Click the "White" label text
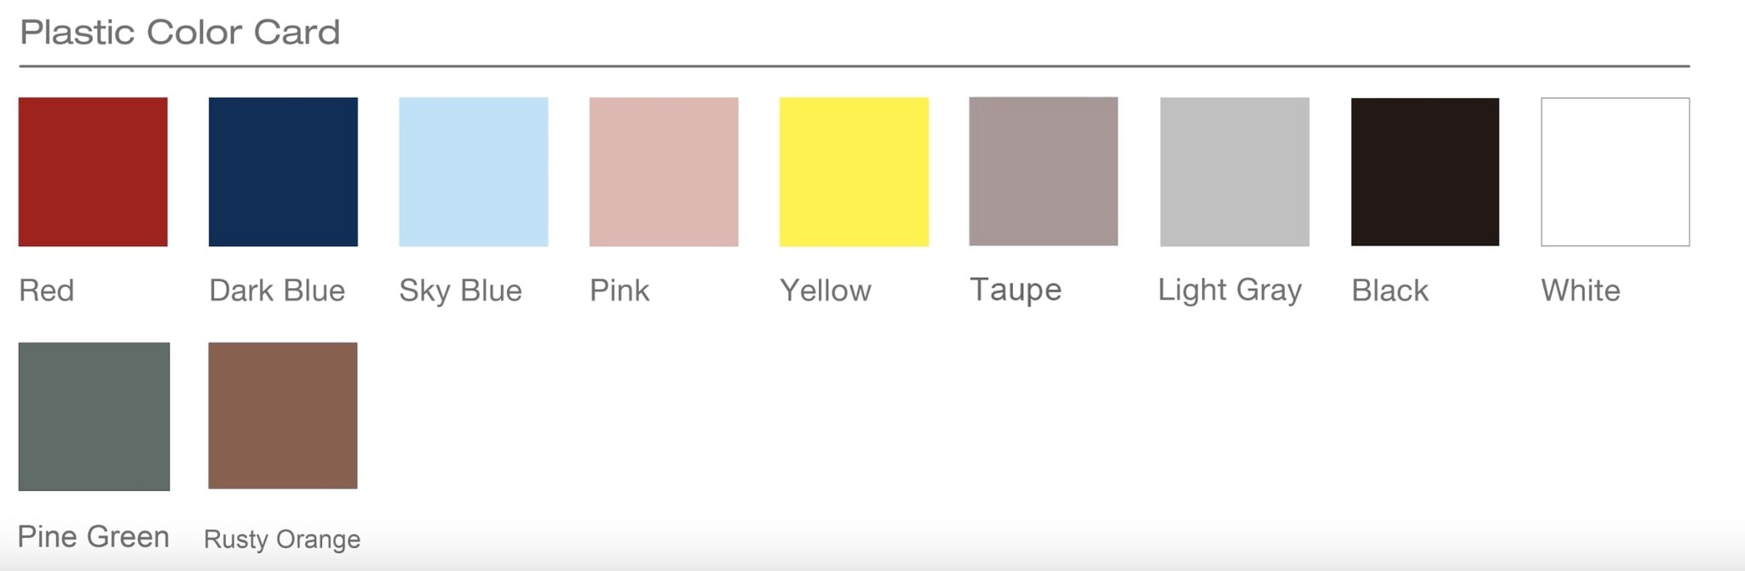This screenshot has height=571, width=1745. pos(1581,291)
